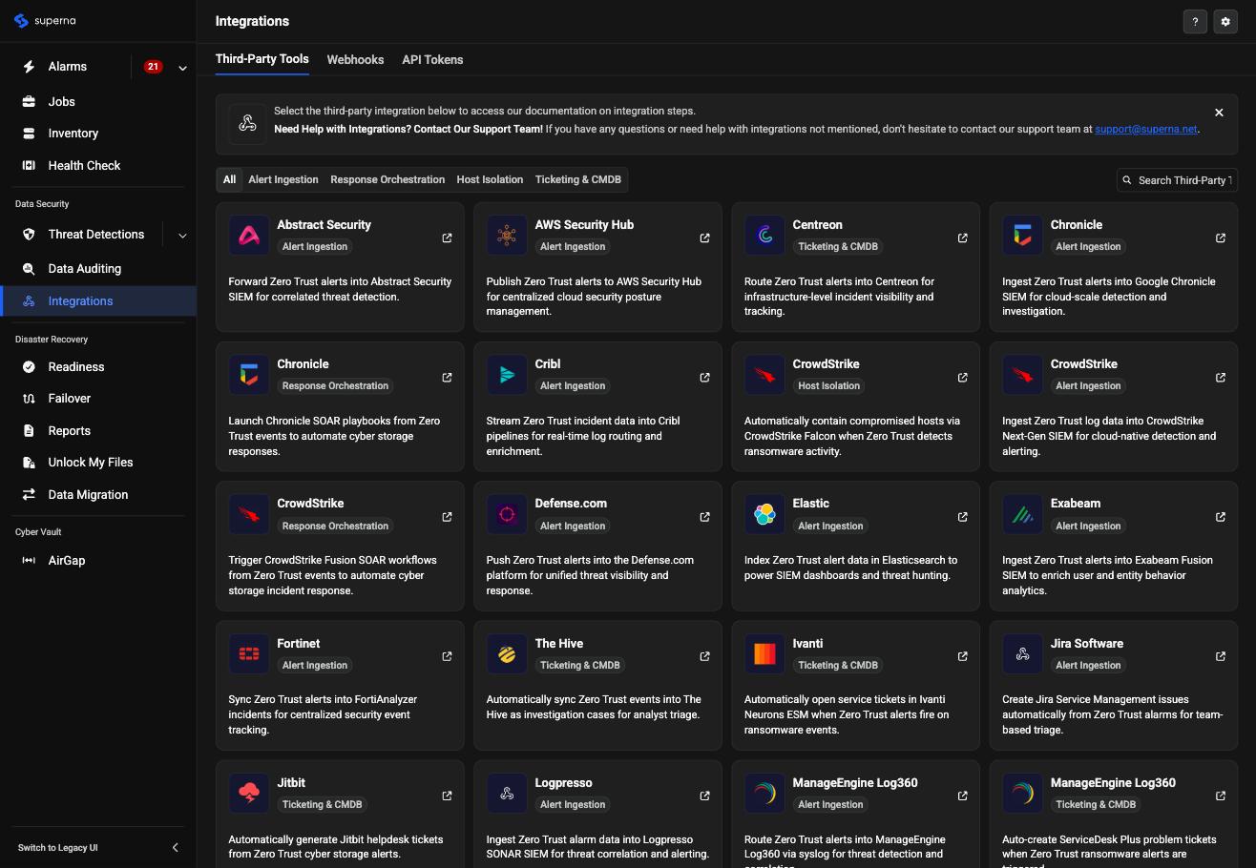Click the Elastic logo icon

click(764, 514)
